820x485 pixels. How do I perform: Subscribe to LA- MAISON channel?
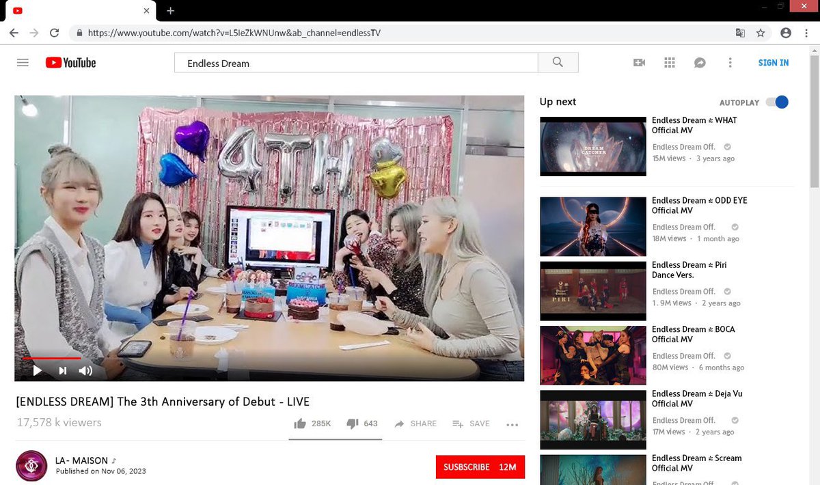point(480,467)
